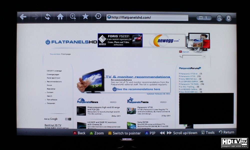Click the thumbs-up TV recommendation image
Screen dimensions: 250x150
(x=90, y=81)
